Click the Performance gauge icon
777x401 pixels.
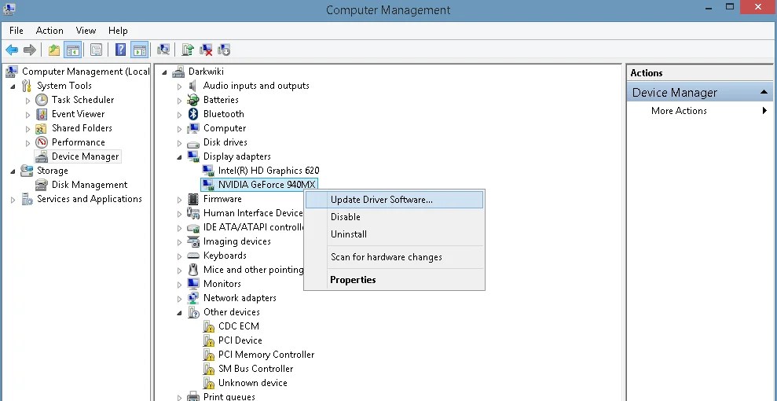click(x=42, y=142)
